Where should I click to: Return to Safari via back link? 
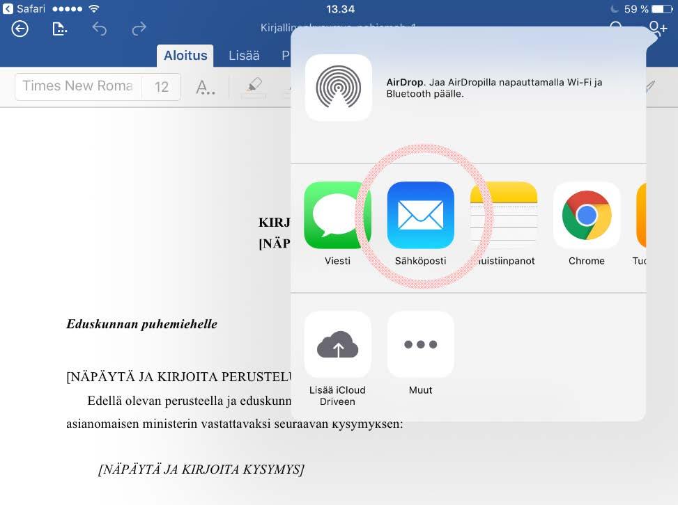click(24, 8)
